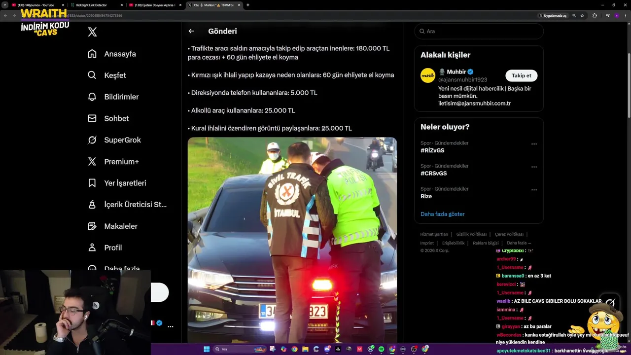The height and width of the screenshot is (355, 631).
Task: Go to Anasayfa in the sidebar
Action: (x=112, y=54)
